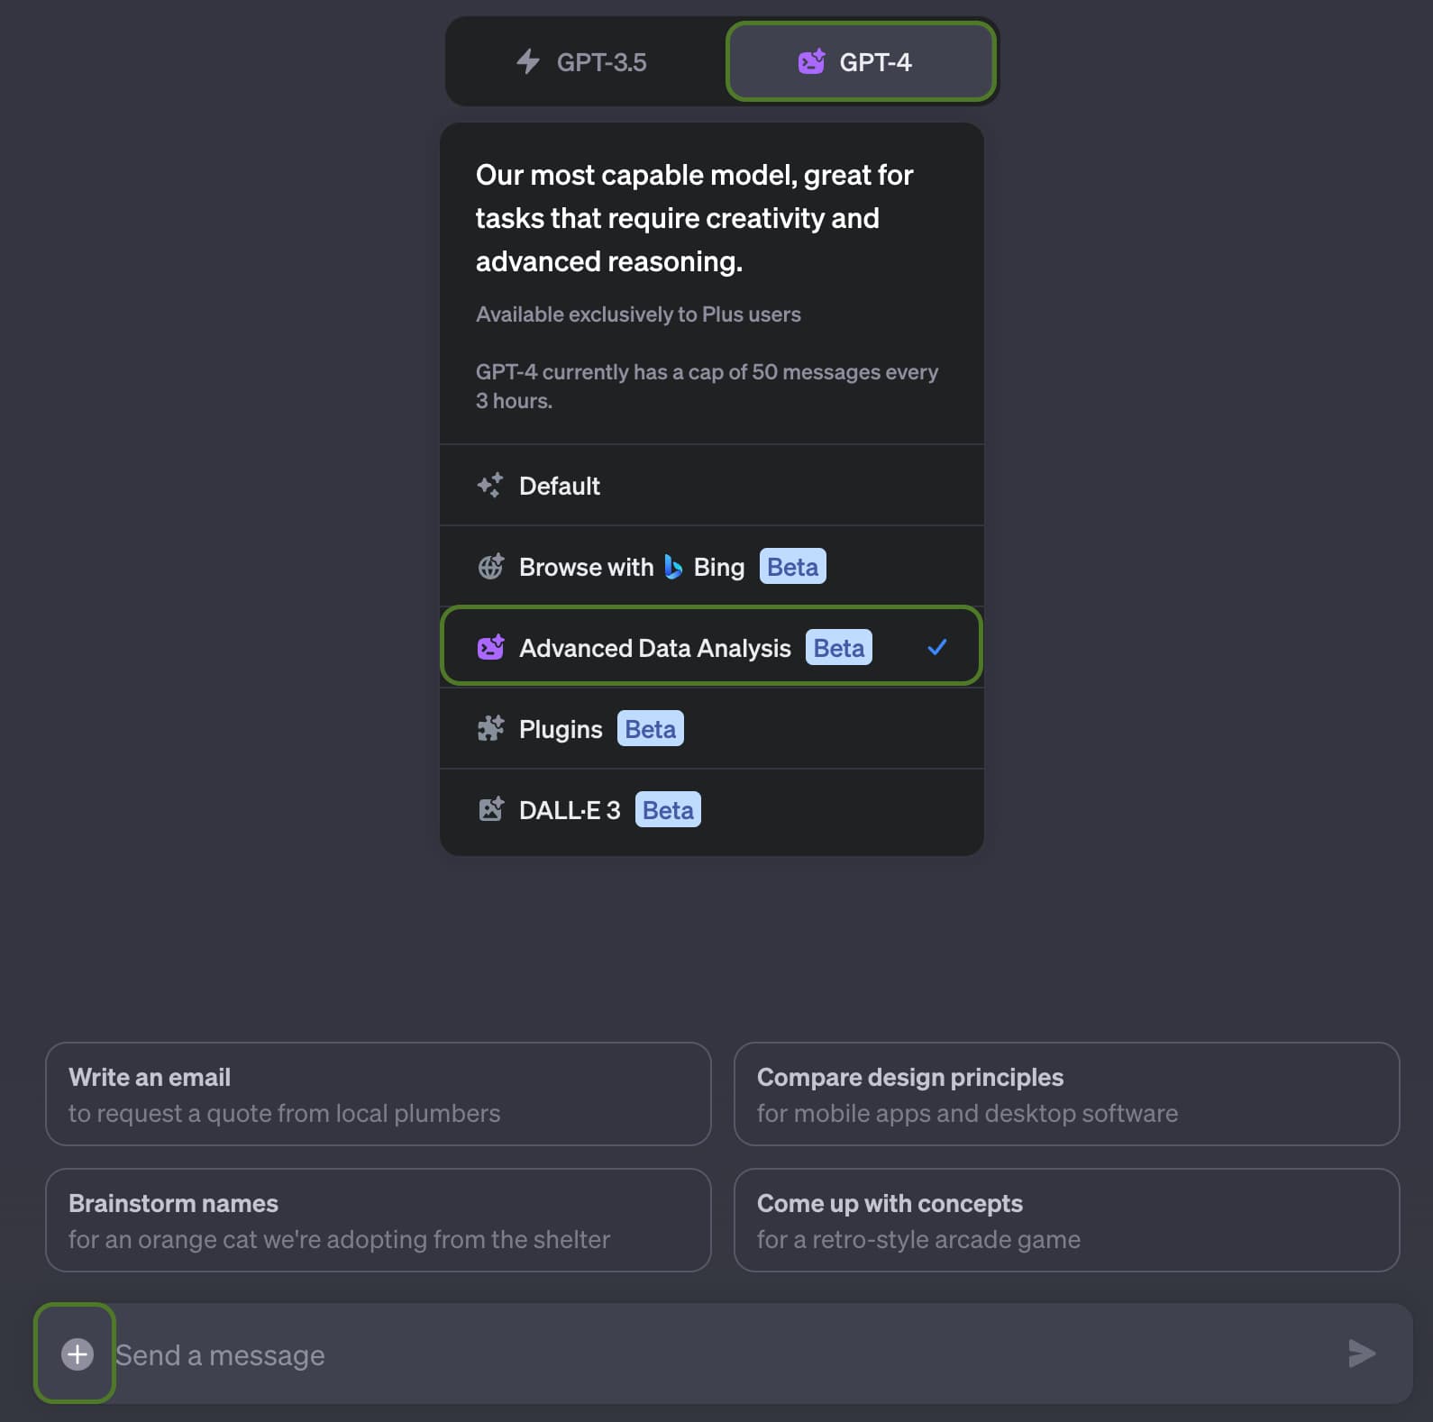Click the blue Bing logo

tap(673, 567)
